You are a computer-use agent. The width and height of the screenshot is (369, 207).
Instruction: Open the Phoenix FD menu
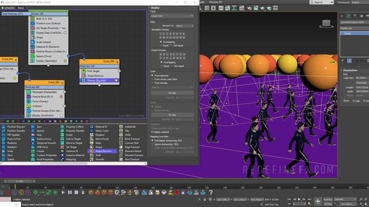(x=216, y=2)
